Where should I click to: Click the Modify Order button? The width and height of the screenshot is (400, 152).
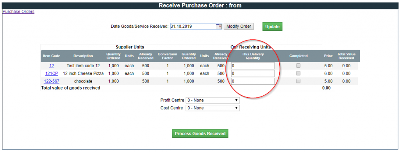pyautogui.click(x=239, y=27)
